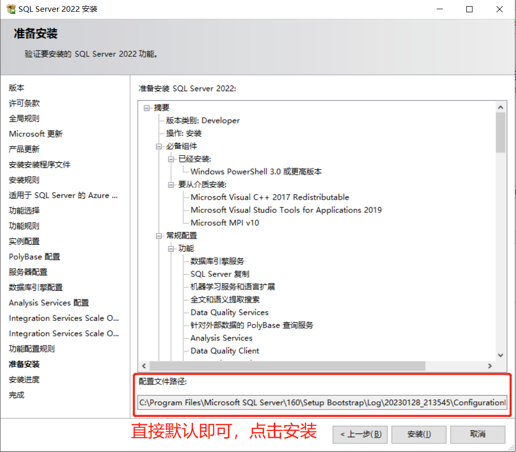This screenshot has width=516, height=452.
Task: Collapse the 已经安装 tree node
Action: click(171, 159)
